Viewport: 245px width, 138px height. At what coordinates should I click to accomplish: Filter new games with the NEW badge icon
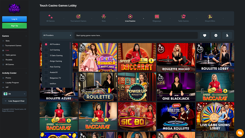(216, 36)
